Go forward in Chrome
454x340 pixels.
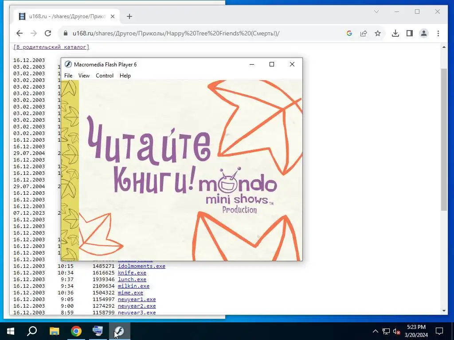[34, 33]
